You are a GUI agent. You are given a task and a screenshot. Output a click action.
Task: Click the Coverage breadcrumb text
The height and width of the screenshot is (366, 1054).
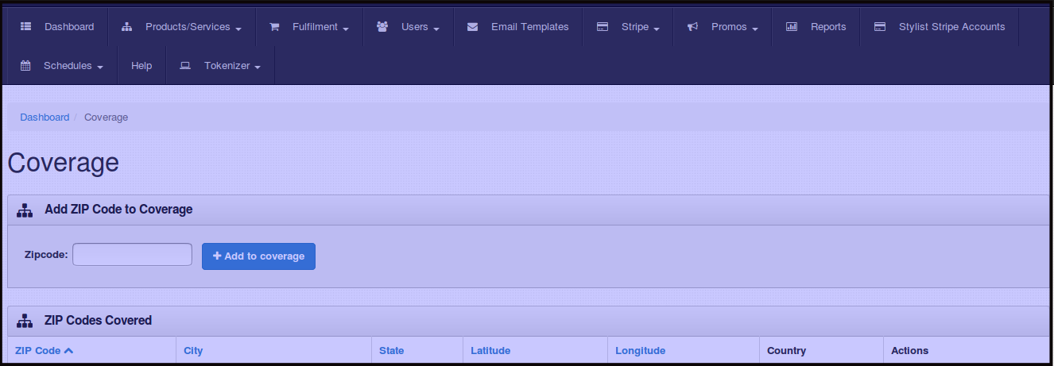click(106, 117)
